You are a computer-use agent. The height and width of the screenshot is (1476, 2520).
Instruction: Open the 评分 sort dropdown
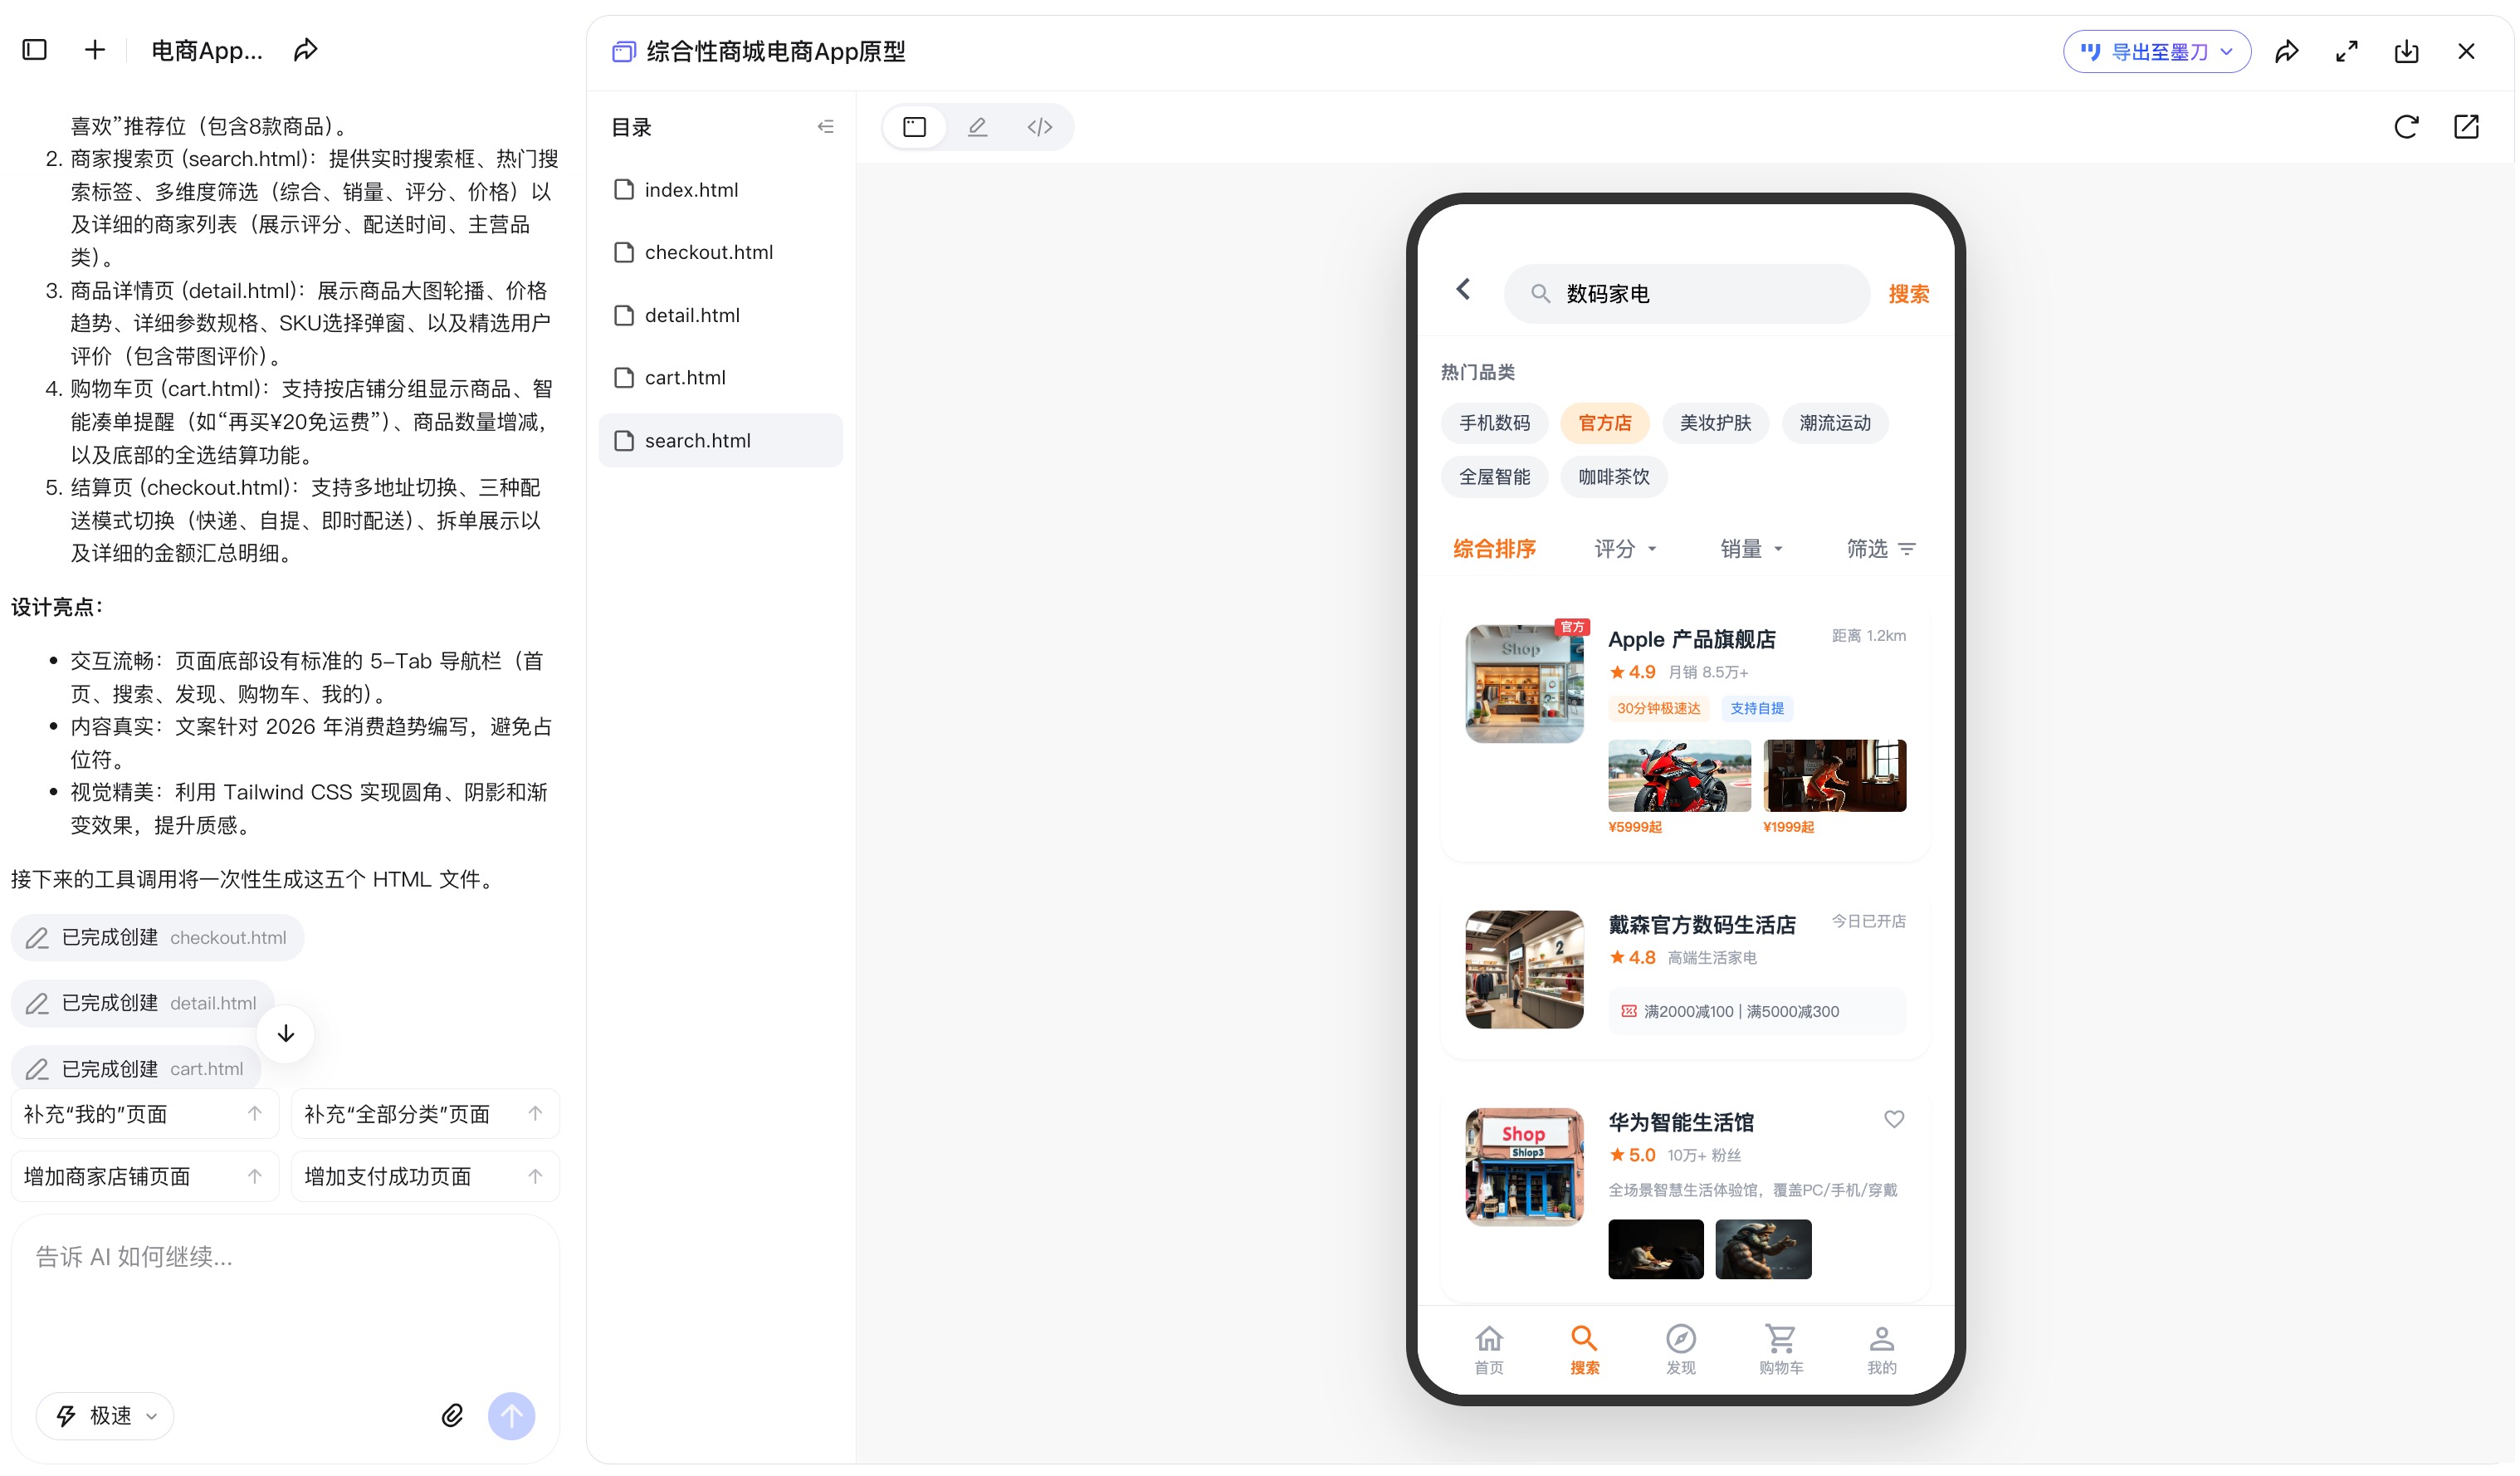pos(1626,549)
